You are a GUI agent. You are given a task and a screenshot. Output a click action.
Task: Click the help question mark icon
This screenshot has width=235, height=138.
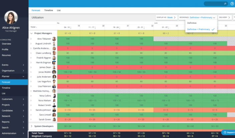click(232, 4)
